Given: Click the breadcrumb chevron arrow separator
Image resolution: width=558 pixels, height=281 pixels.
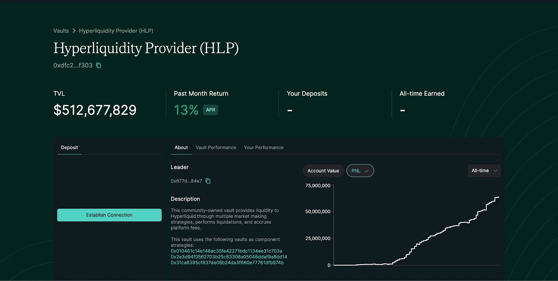Looking at the screenshot, I should (x=74, y=31).
